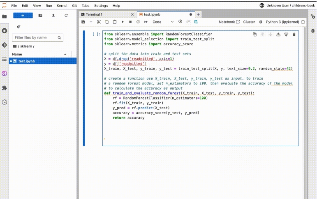Click the blue calendar scheduler icon
The width and height of the screenshot is (317, 200).
click(196, 22)
